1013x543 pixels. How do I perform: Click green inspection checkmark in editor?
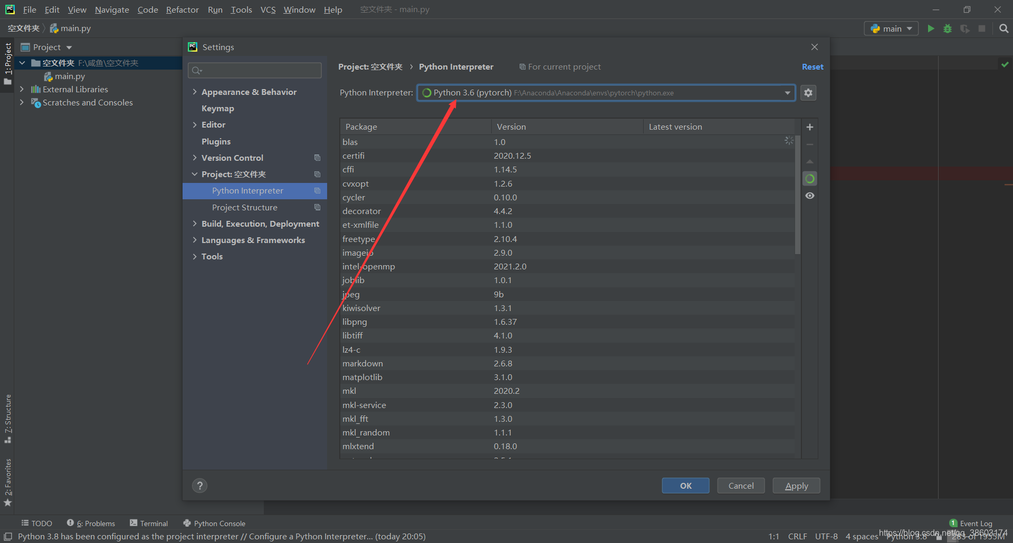click(1005, 64)
